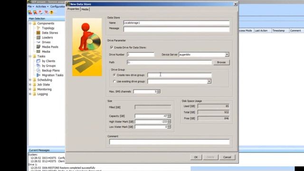Screen dimensions: 304x171
Task: Switch to the Media tab
Action: tap(85, 9)
